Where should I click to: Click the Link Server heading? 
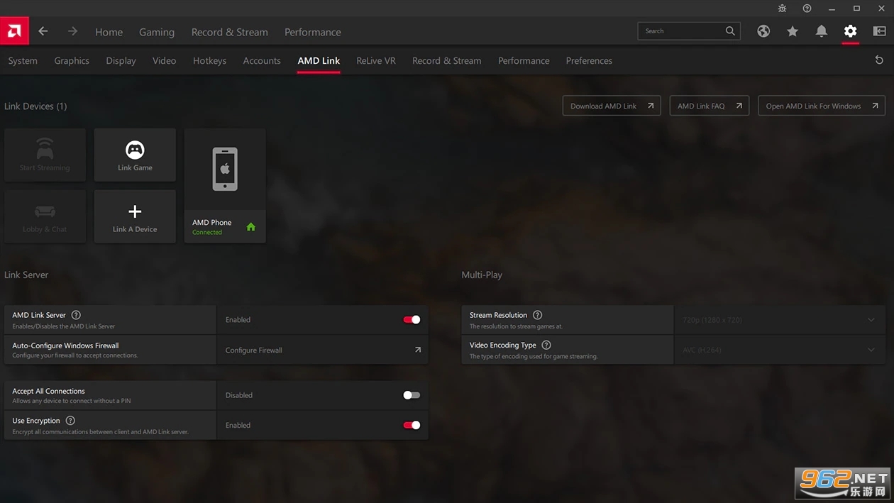tap(26, 275)
